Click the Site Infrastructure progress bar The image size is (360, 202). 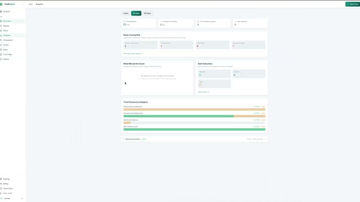194,129
